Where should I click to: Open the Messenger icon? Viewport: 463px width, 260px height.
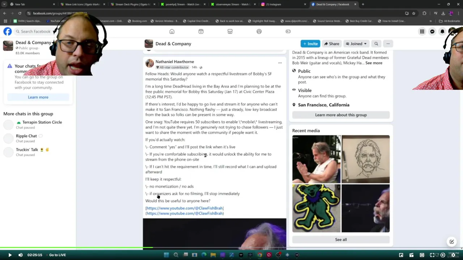(x=432, y=31)
